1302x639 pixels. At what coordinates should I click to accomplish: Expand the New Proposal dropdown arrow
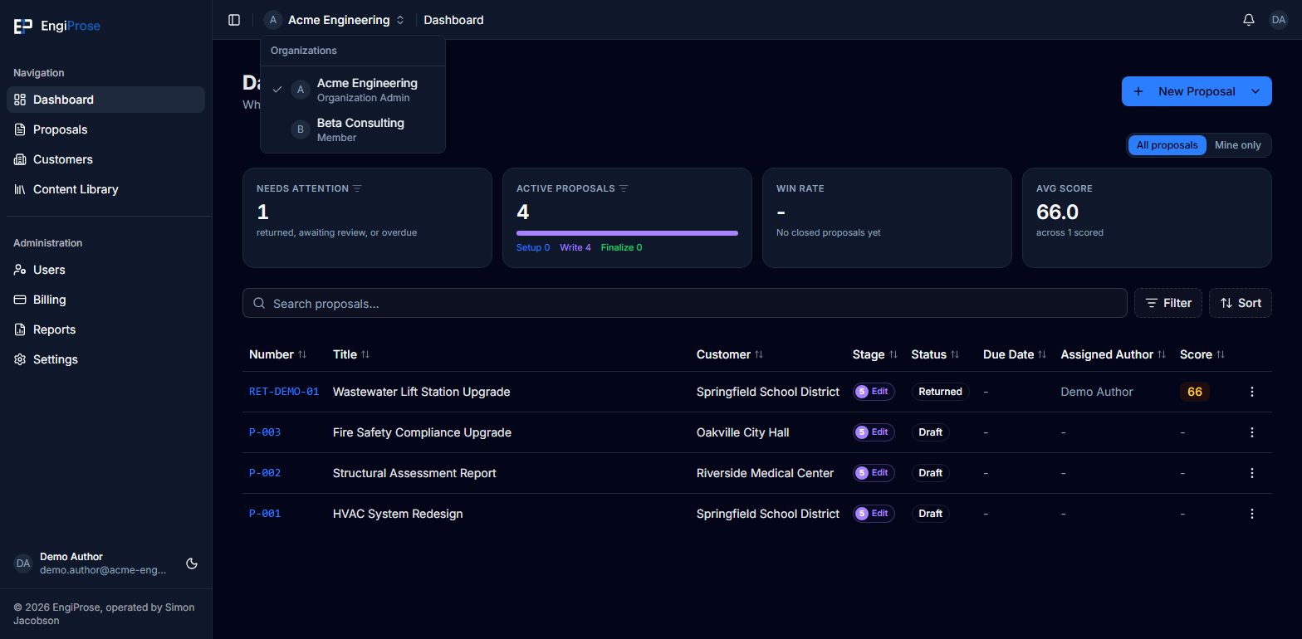click(x=1255, y=91)
